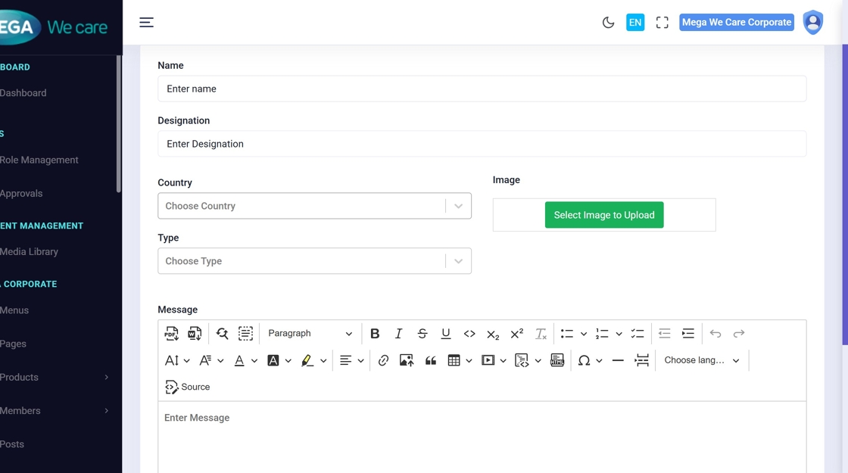The height and width of the screenshot is (473, 848).
Task: Click the Source editing button
Action: [188, 387]
